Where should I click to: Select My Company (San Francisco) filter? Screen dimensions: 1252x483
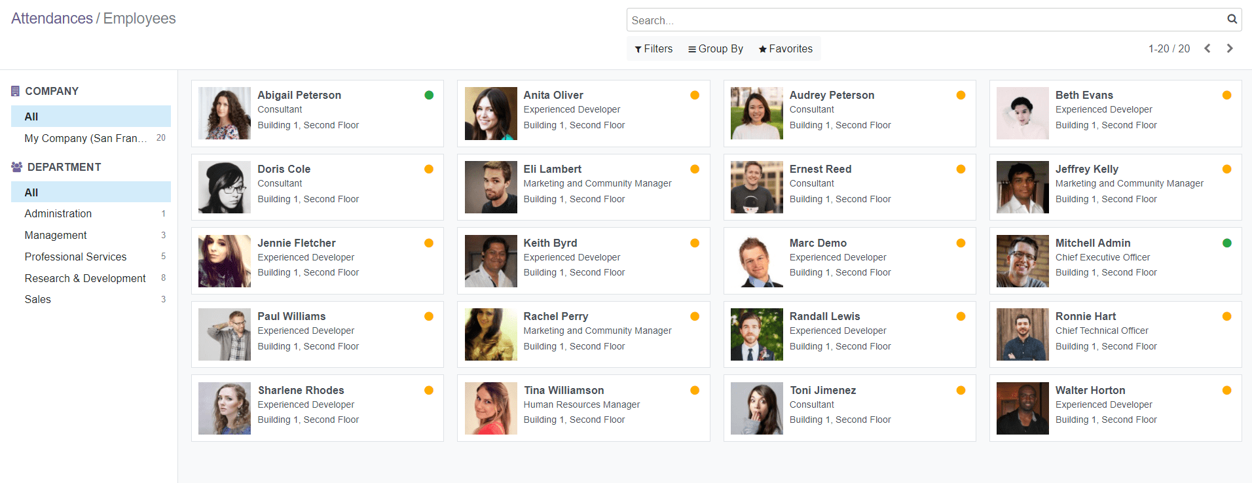(85, 138)
